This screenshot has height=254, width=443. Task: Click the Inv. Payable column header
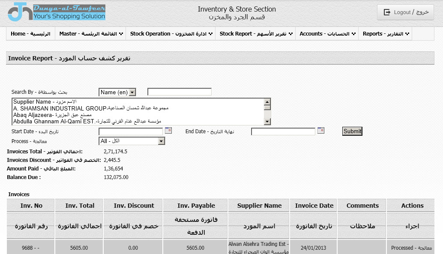point(196,206)
